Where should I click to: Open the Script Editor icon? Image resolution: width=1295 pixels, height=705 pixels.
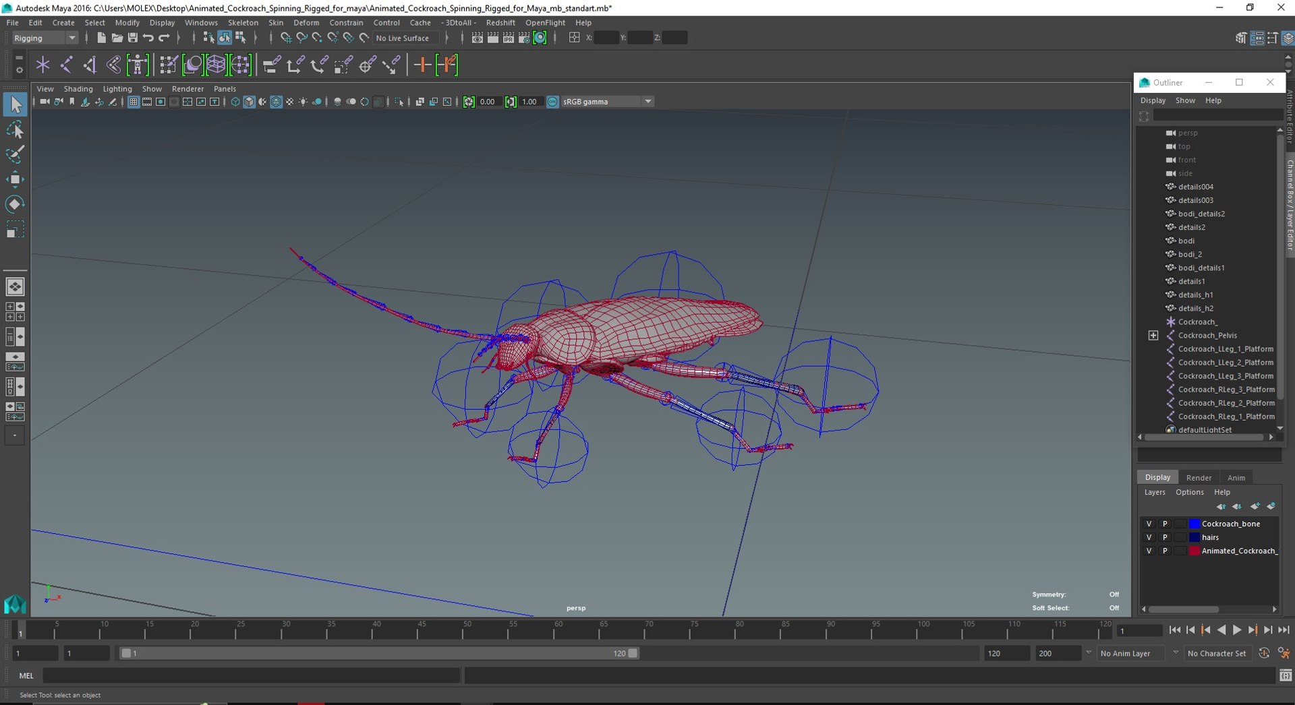1286,675
